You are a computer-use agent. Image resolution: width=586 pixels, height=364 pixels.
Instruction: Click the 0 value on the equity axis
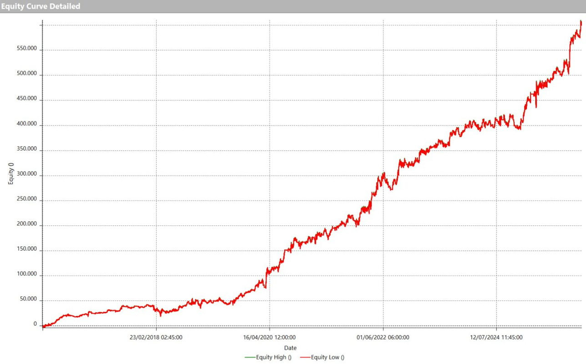35,324
